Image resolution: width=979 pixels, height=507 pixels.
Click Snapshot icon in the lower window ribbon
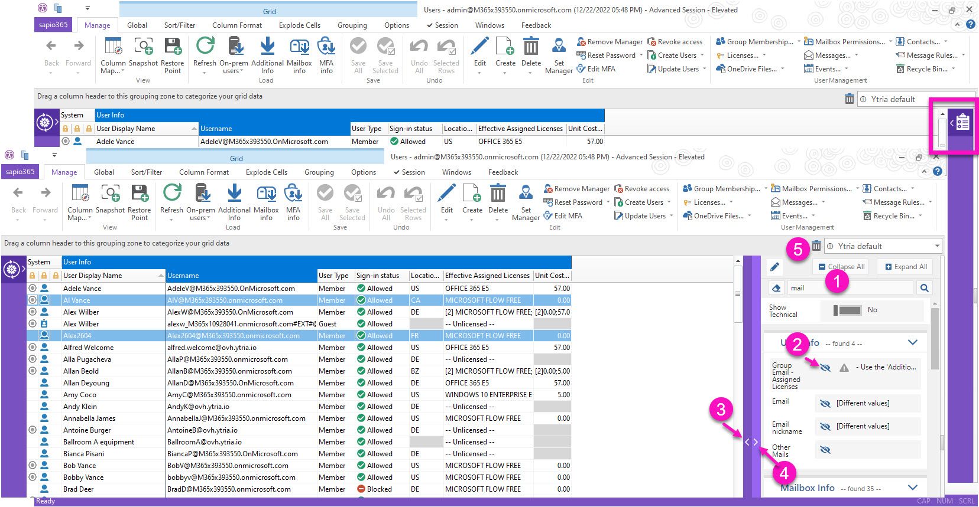(111, 193)
